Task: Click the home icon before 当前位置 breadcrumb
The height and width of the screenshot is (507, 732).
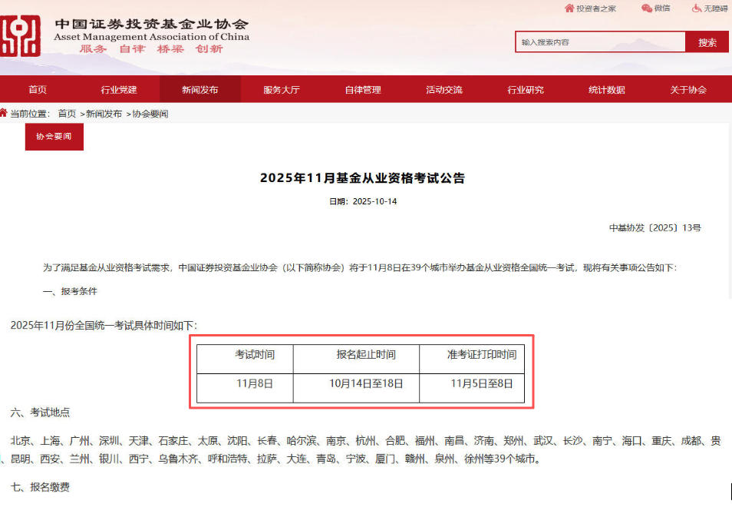Action: (6, 113)
